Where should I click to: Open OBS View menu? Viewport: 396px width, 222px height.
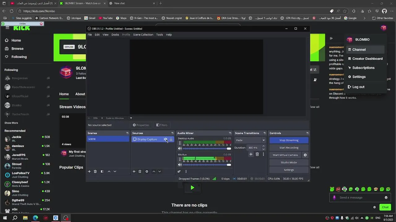[x=105, y=35]
